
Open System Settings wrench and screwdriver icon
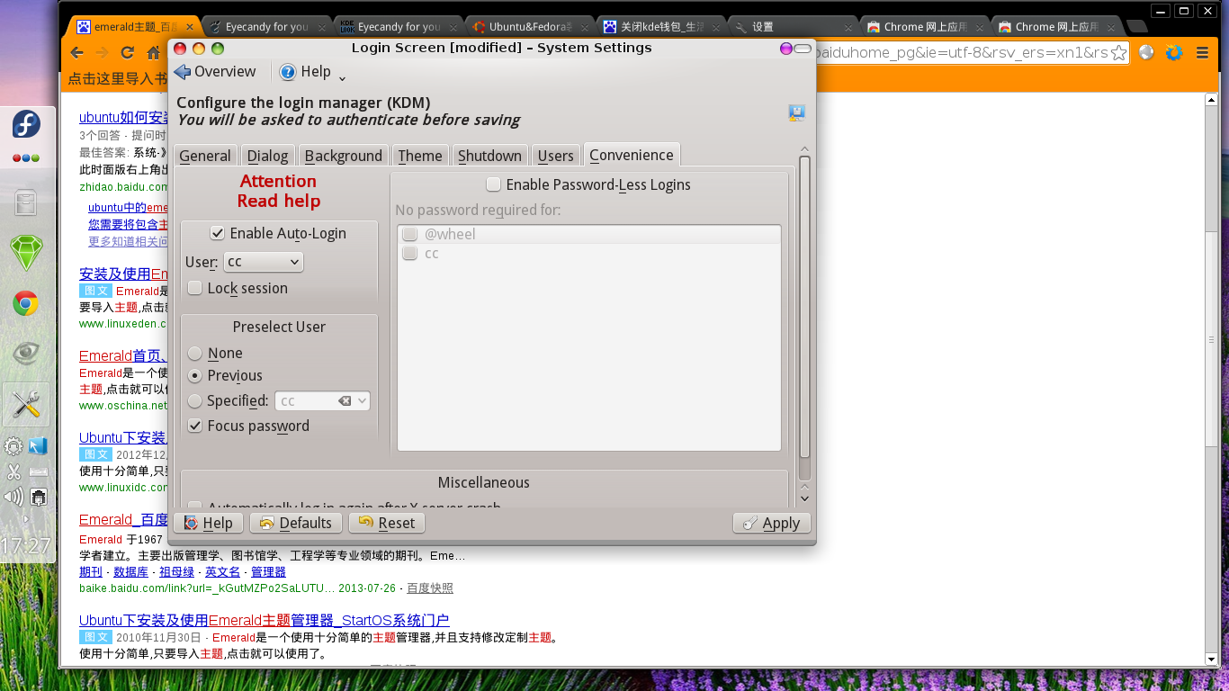pos(26,405)
